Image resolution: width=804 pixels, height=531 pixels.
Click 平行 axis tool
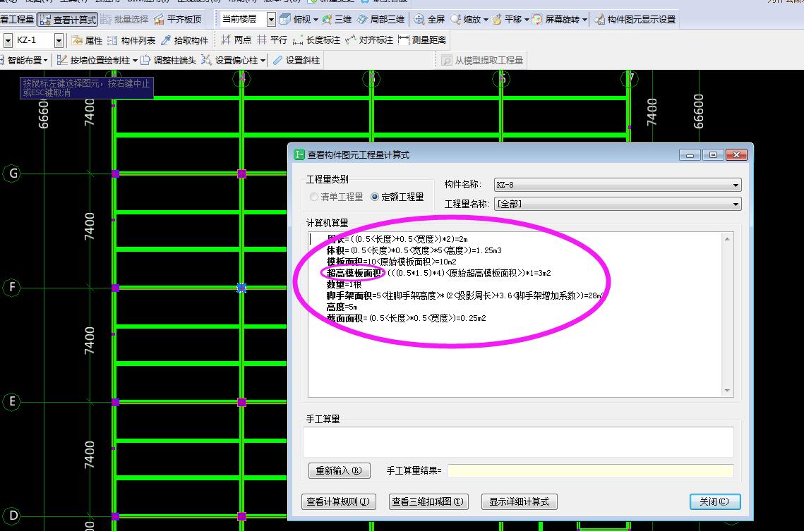tap(272, 40)
